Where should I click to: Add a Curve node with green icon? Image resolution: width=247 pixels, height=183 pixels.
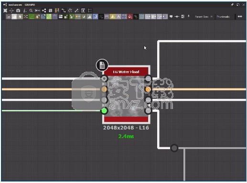[32, 17]
